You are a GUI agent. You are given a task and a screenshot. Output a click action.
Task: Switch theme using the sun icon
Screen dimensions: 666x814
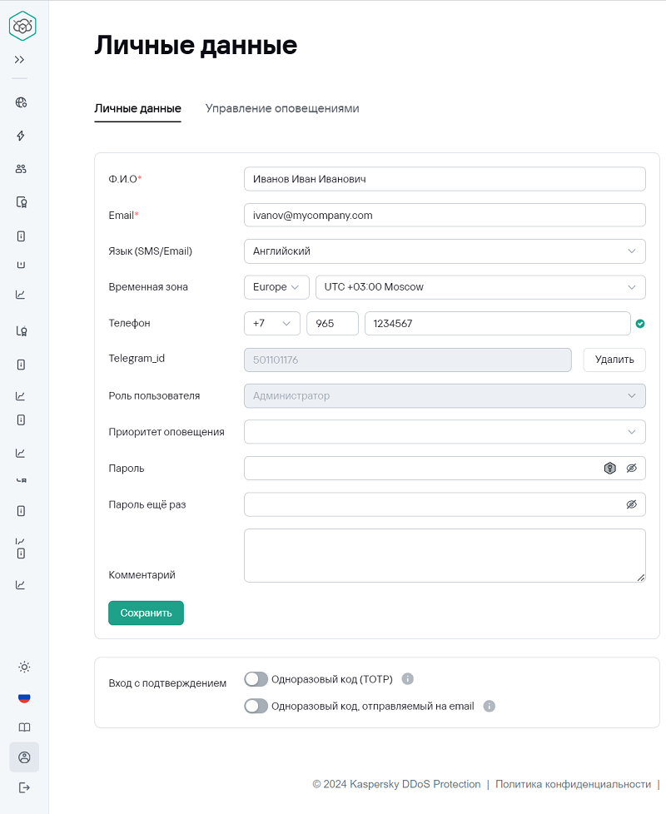click(x=24, y=667)
